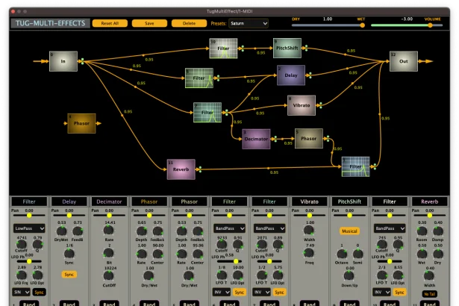Click the unconnected gold Phasor node

tap(82, 123)
